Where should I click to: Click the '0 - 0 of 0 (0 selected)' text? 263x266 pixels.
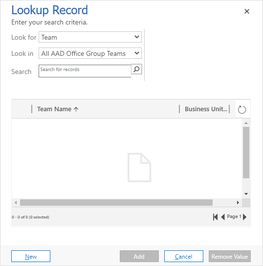click(x=30, y=217)
